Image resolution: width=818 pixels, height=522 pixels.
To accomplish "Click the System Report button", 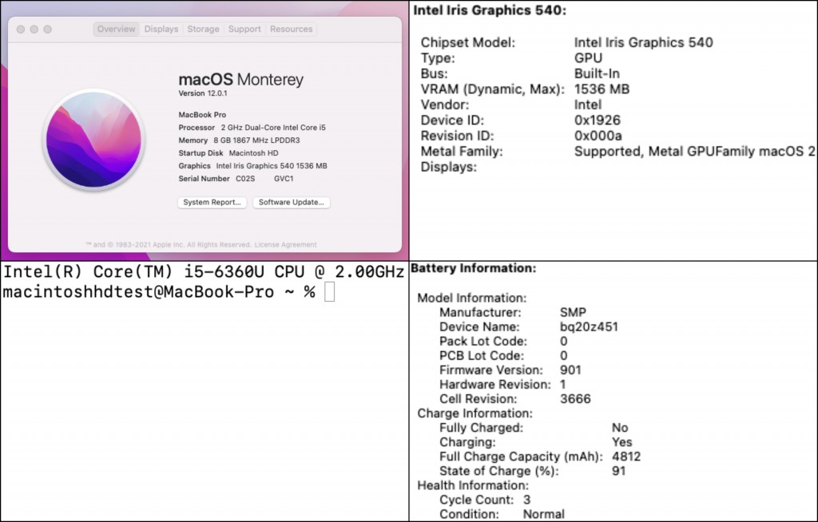I will [212, 202].
